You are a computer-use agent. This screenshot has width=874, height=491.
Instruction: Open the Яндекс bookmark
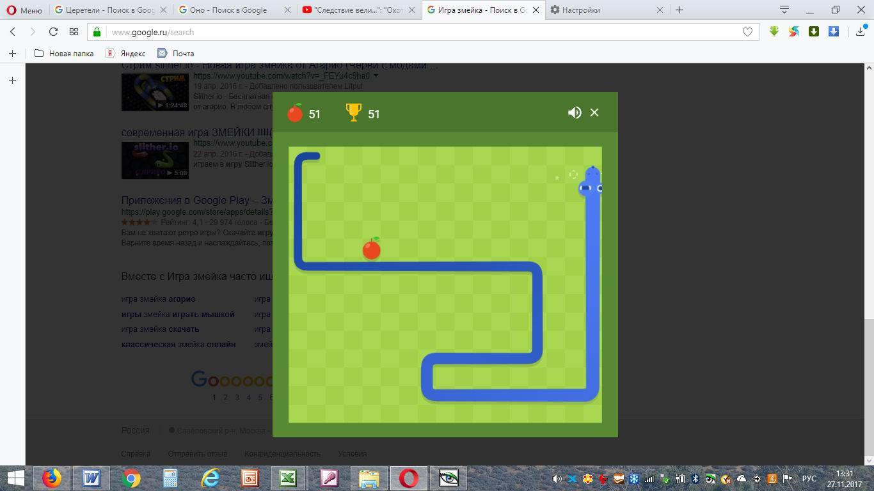pos(126,53)
